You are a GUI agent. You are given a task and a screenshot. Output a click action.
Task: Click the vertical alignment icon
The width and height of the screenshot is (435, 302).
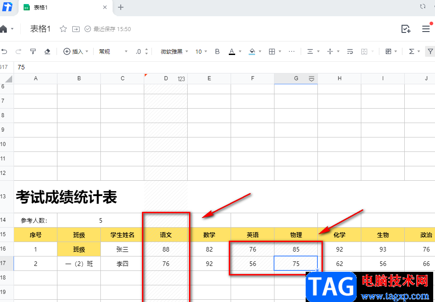(x=330, y=51)
